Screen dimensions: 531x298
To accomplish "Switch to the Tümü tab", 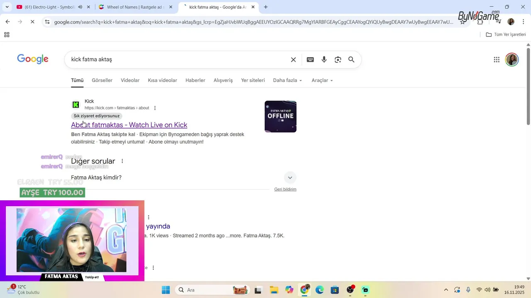I will pyautogui.click(x=77, y=80).
